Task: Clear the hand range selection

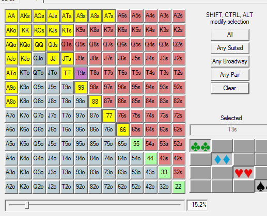Action: [230, 88]
